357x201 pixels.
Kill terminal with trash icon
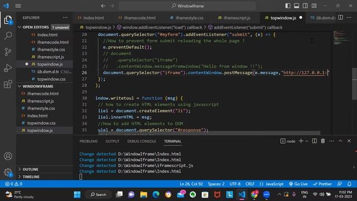(323, 141)
